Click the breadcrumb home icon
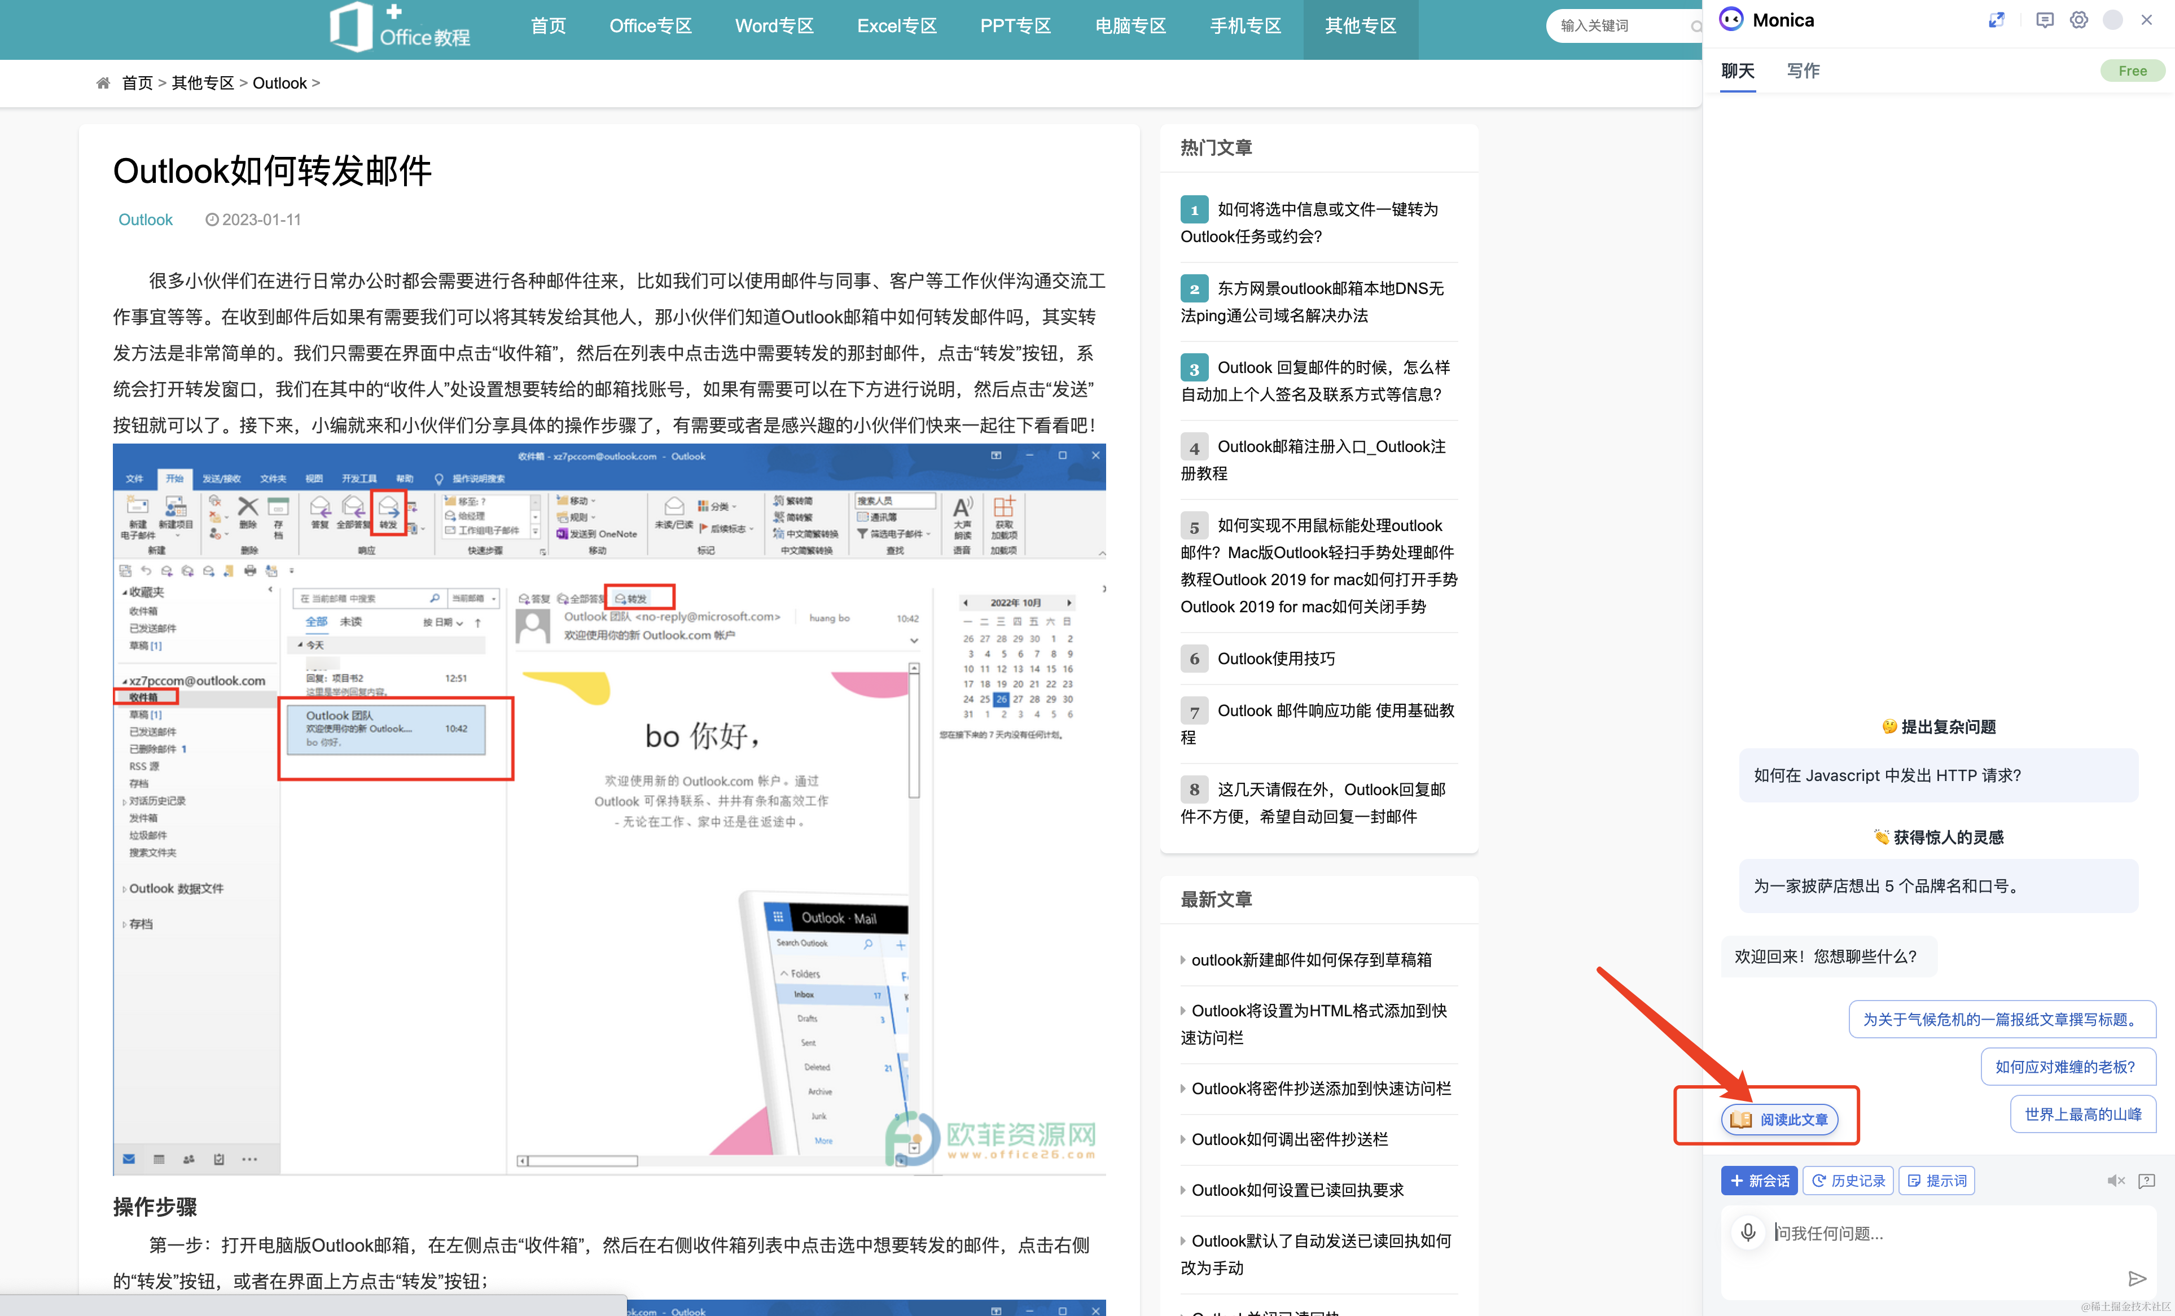Image resolution: width=2175 pixels, height=1316 pixels. point(103,83)
